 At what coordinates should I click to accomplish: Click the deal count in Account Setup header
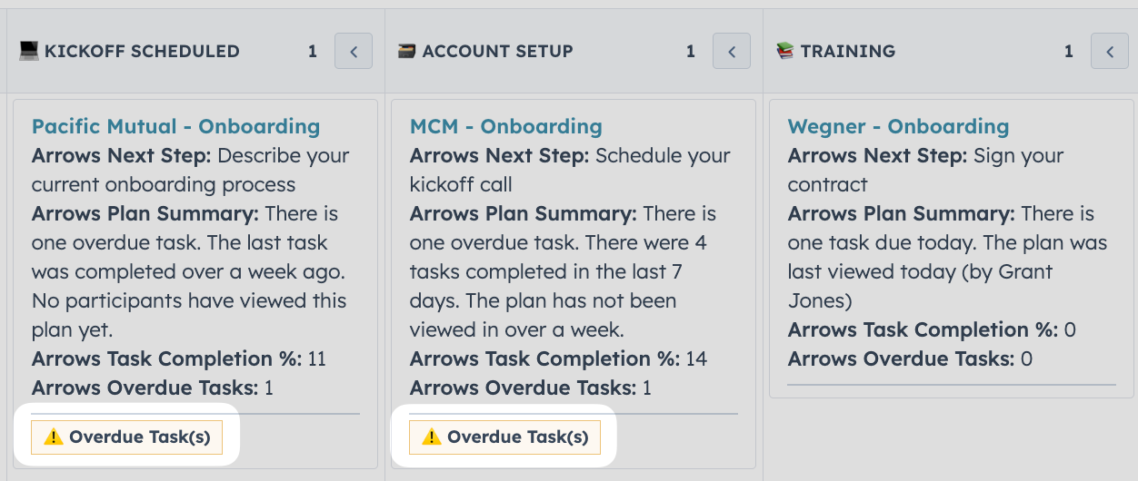[691, 52]
